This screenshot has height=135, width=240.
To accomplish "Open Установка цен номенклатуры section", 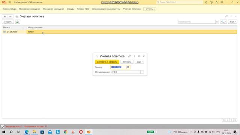I will click(x=106, y=9).
